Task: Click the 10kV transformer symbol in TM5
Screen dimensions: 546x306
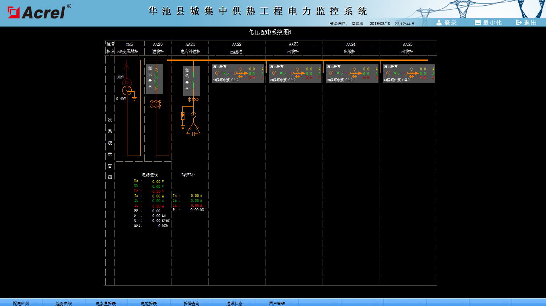Action: point(127,86)
